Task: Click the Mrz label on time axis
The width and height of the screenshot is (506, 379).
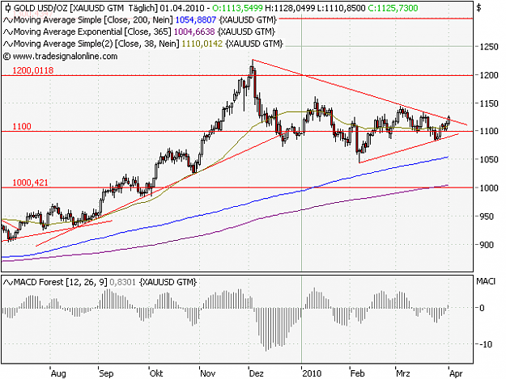Action: [403, 373]
